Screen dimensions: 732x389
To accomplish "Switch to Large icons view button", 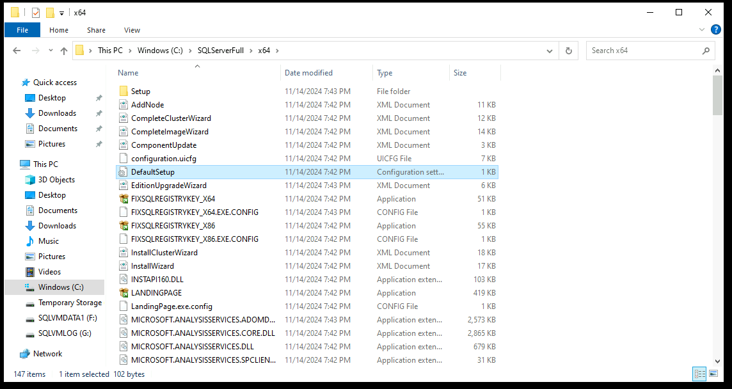I will [x=713, y=374].
